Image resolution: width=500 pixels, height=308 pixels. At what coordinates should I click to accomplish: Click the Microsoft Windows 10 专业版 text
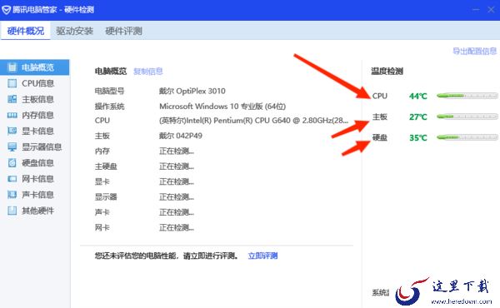pos(222,106)
